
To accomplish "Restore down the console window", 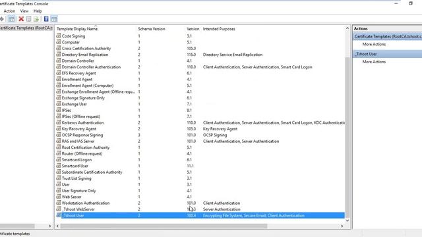I will pos(410,3).
